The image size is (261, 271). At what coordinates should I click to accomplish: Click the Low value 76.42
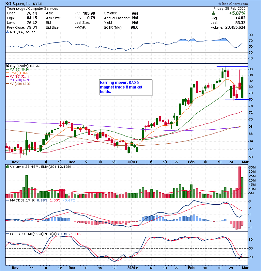pos(32,23)
